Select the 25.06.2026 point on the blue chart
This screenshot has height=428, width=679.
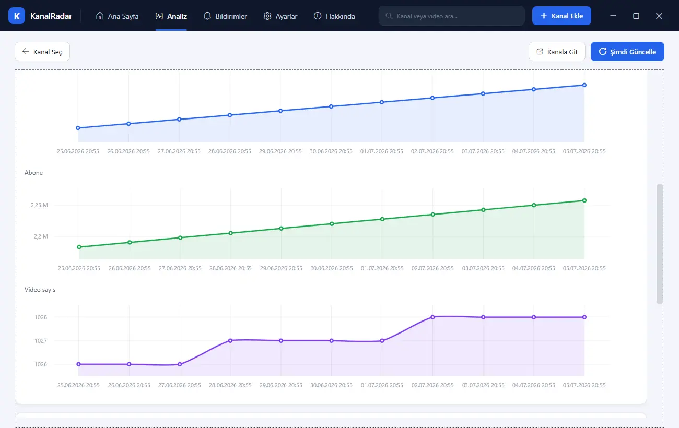click(x=78, y=128)
